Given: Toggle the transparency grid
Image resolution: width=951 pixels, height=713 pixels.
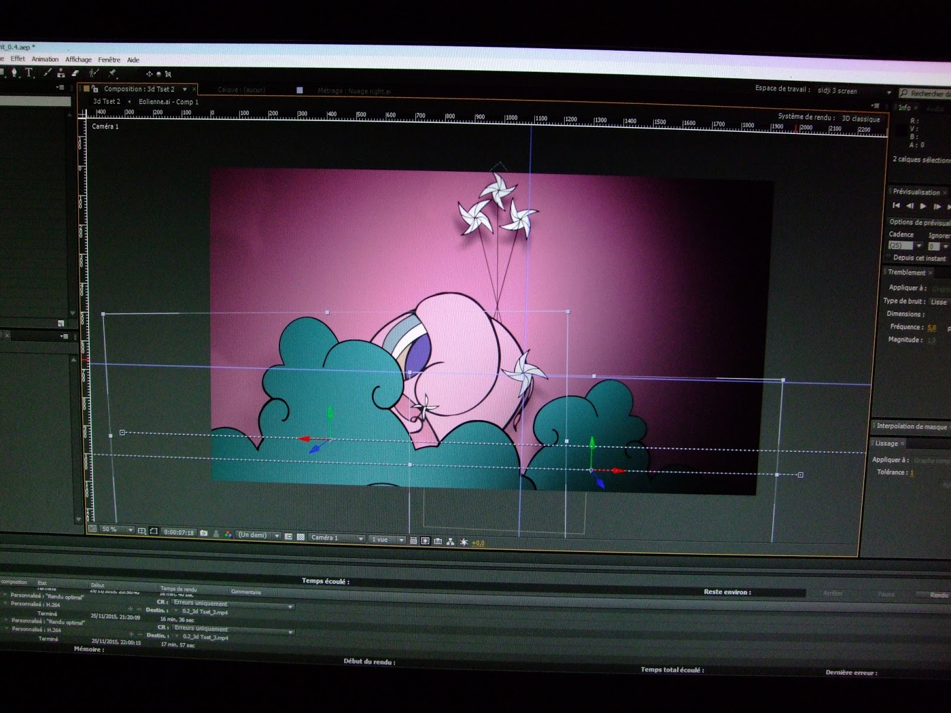Looking at the screenshot, I should pyautogui.click(x=301, y=537).
